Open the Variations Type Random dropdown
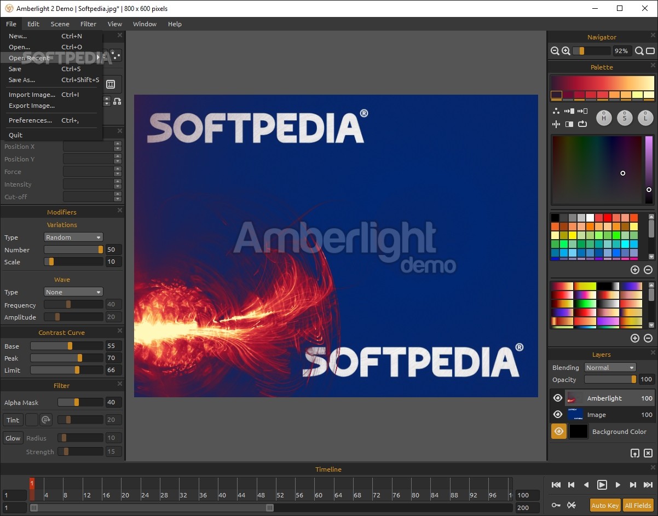 [73, 237]
